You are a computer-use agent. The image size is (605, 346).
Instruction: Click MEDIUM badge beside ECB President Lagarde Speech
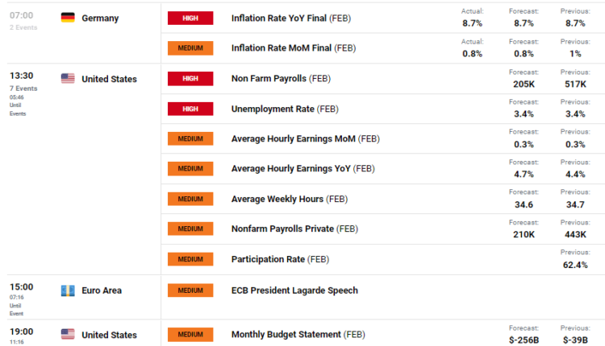(x=190, y=290)
